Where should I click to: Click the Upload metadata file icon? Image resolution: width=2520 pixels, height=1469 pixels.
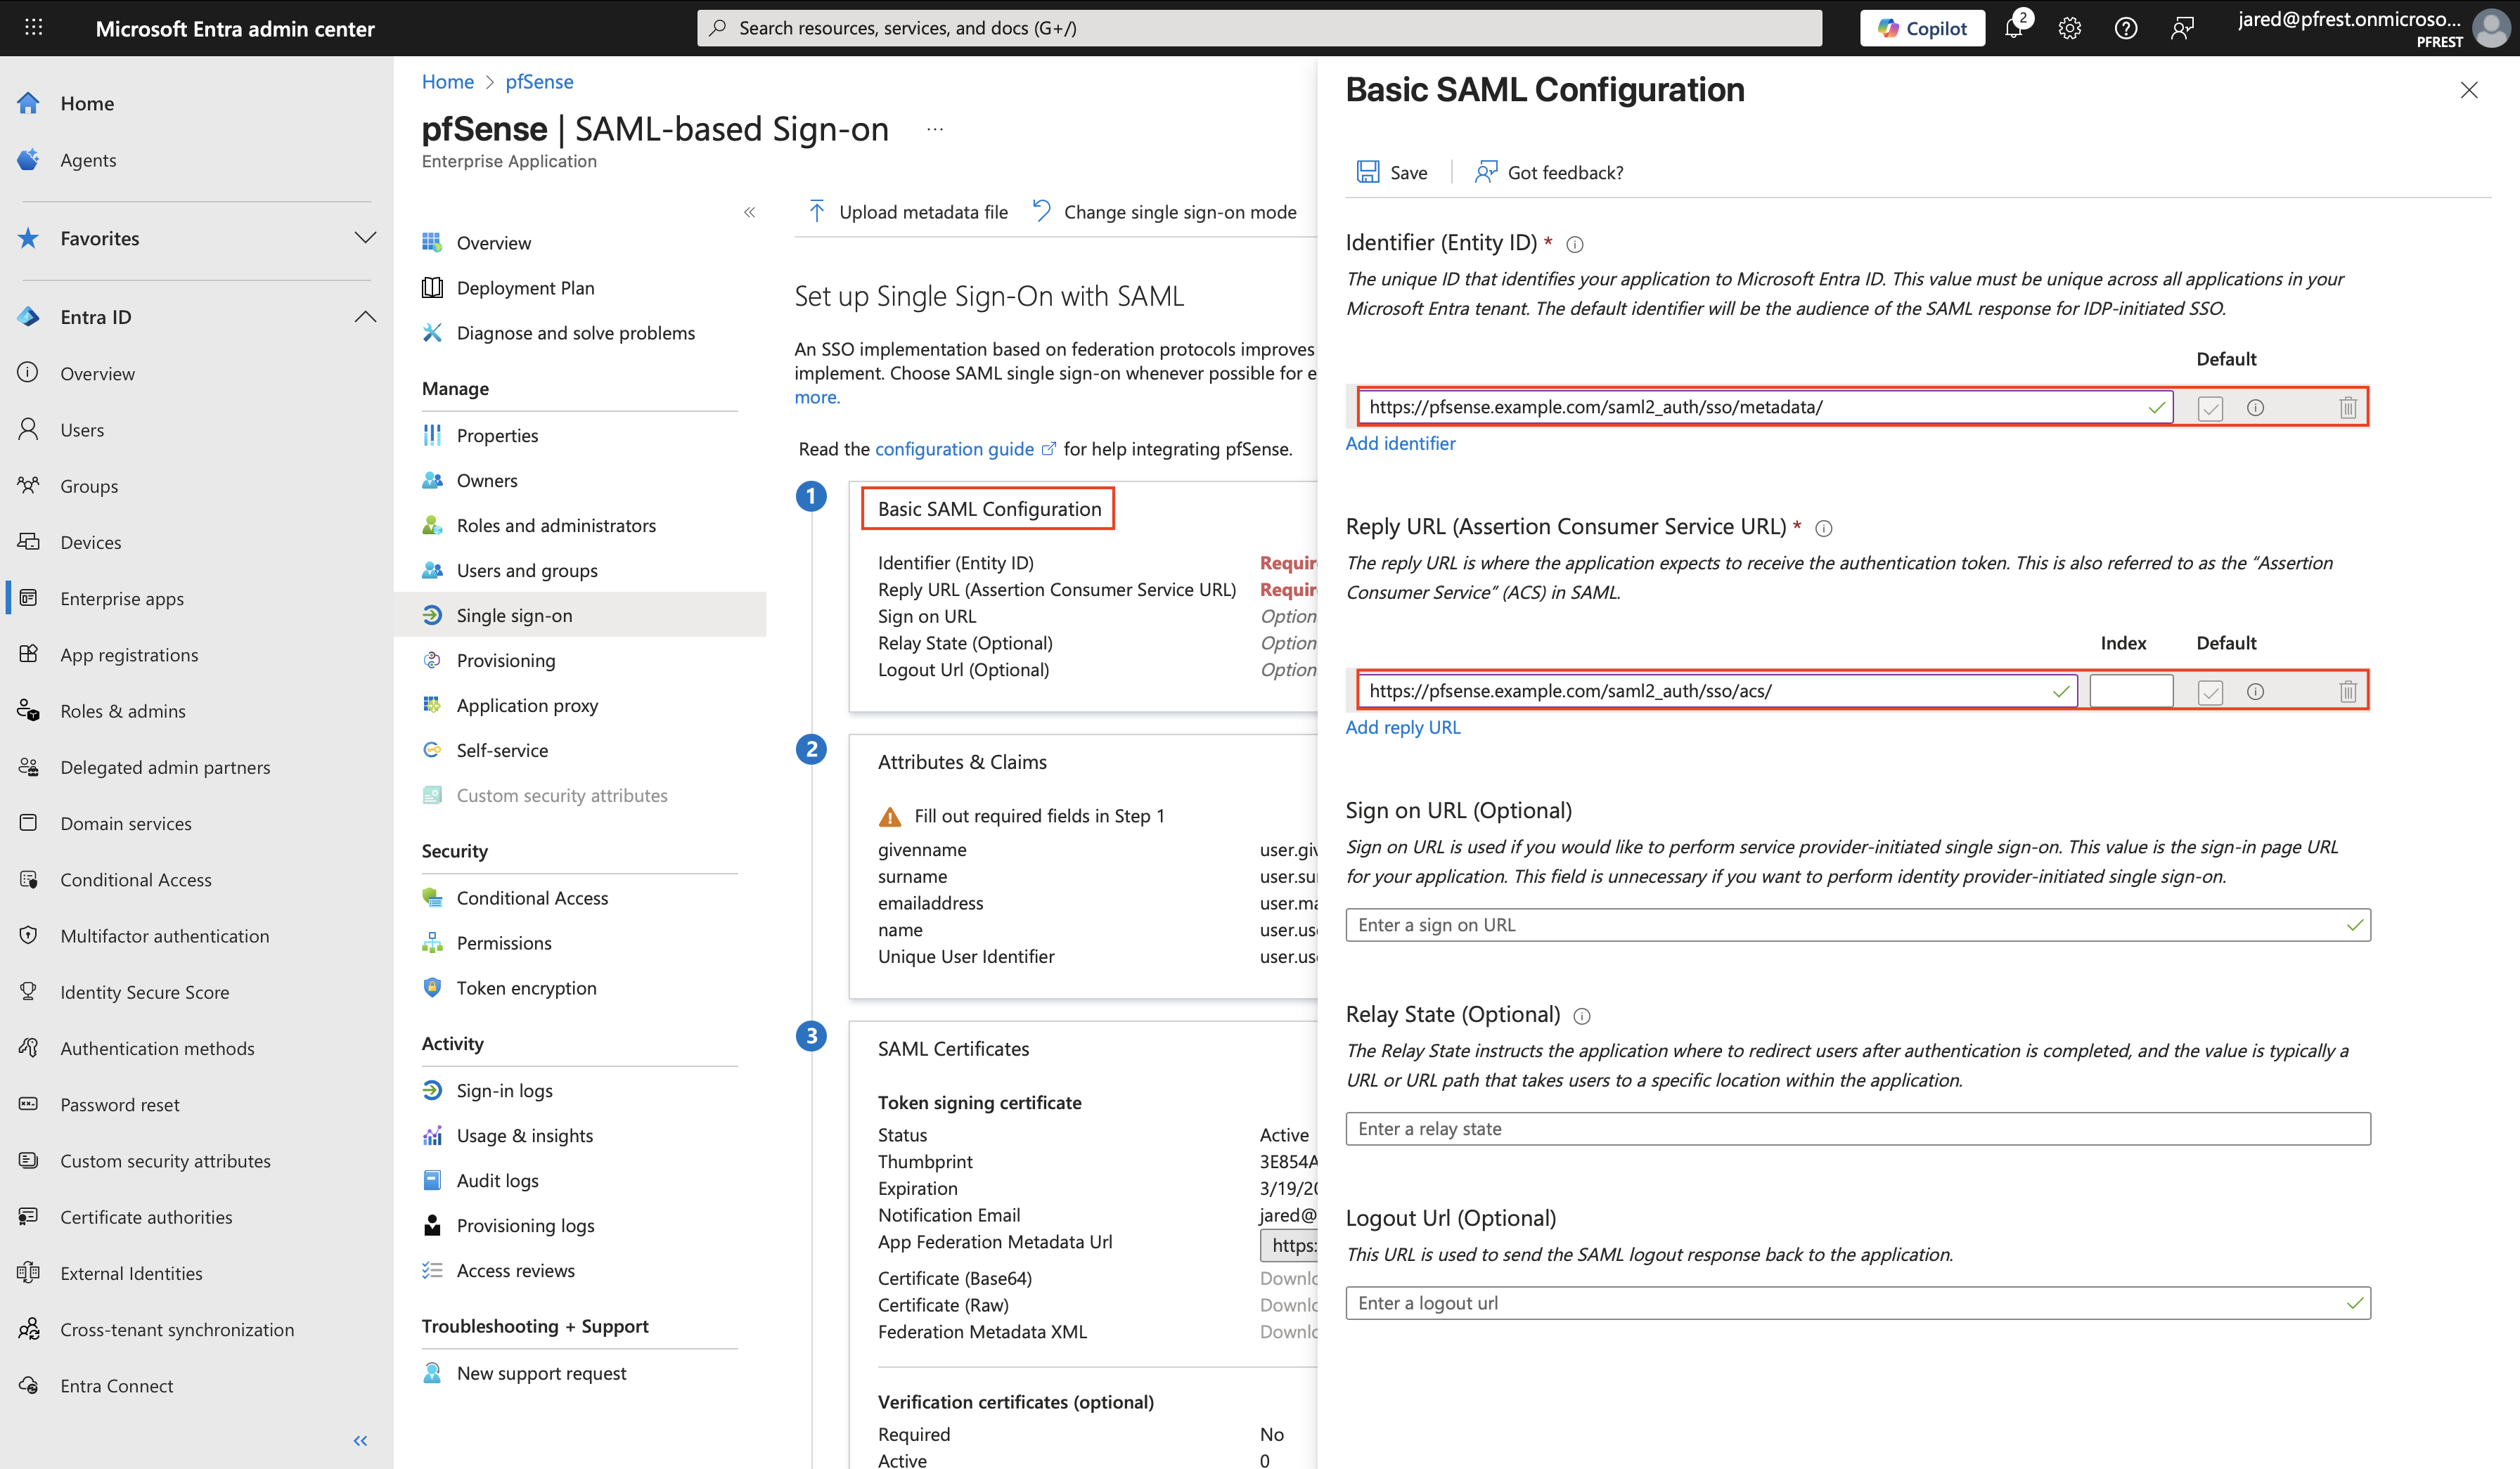tap(817, 211)
